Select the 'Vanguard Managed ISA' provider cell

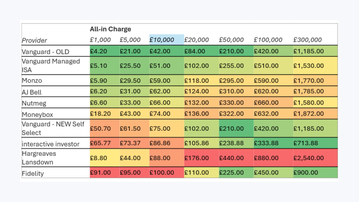point(55,66)
